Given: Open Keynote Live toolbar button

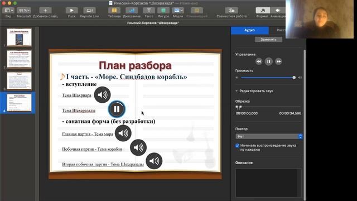Looking at the screenshot, I should pos(89,11).
